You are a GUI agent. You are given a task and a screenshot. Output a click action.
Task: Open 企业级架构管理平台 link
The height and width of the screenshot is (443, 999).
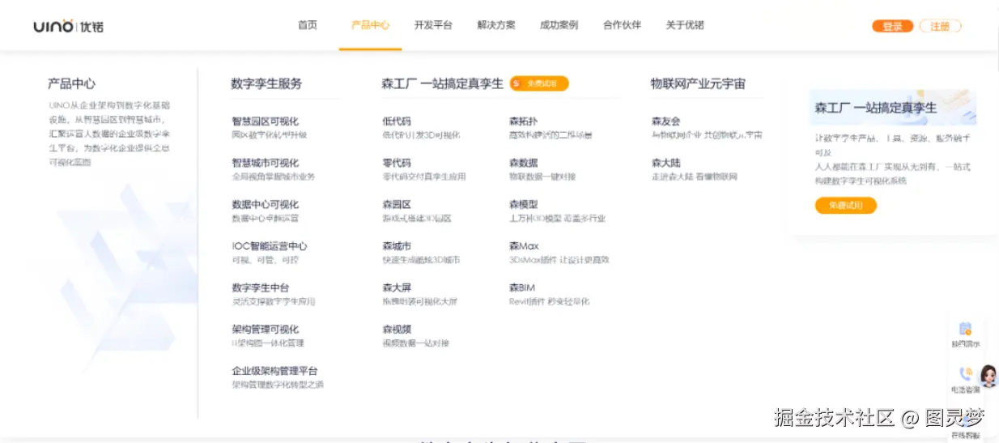(274, 371)
